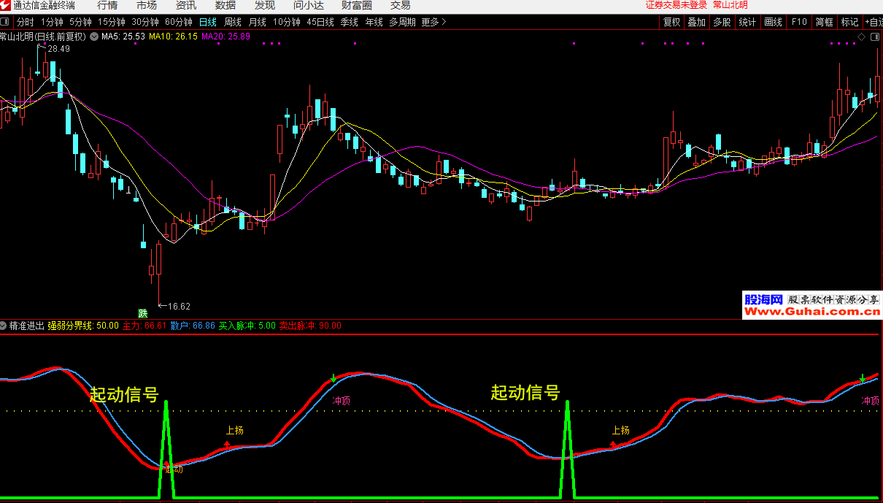
Task: Toggle the 简框 simple frame view
Action: (824, 22)
